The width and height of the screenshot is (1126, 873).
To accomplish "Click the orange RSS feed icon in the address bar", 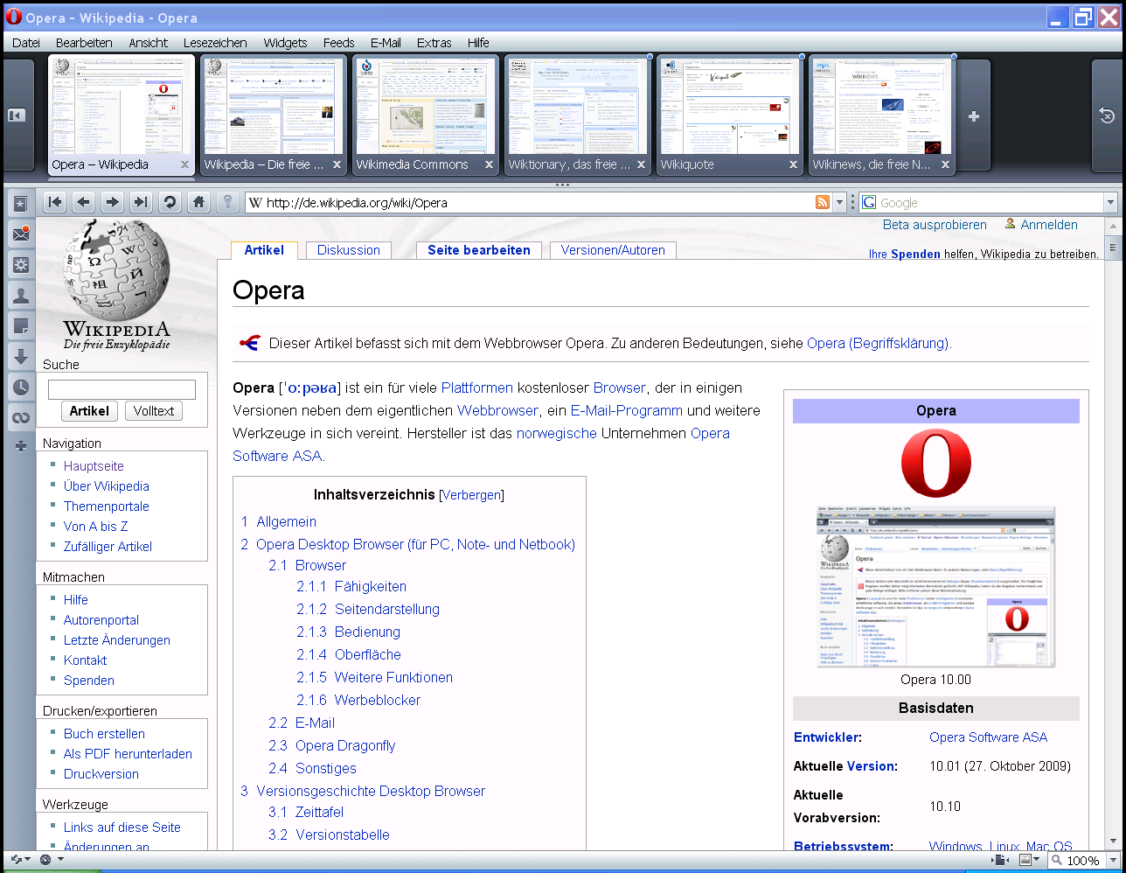I will click(822, 203).
